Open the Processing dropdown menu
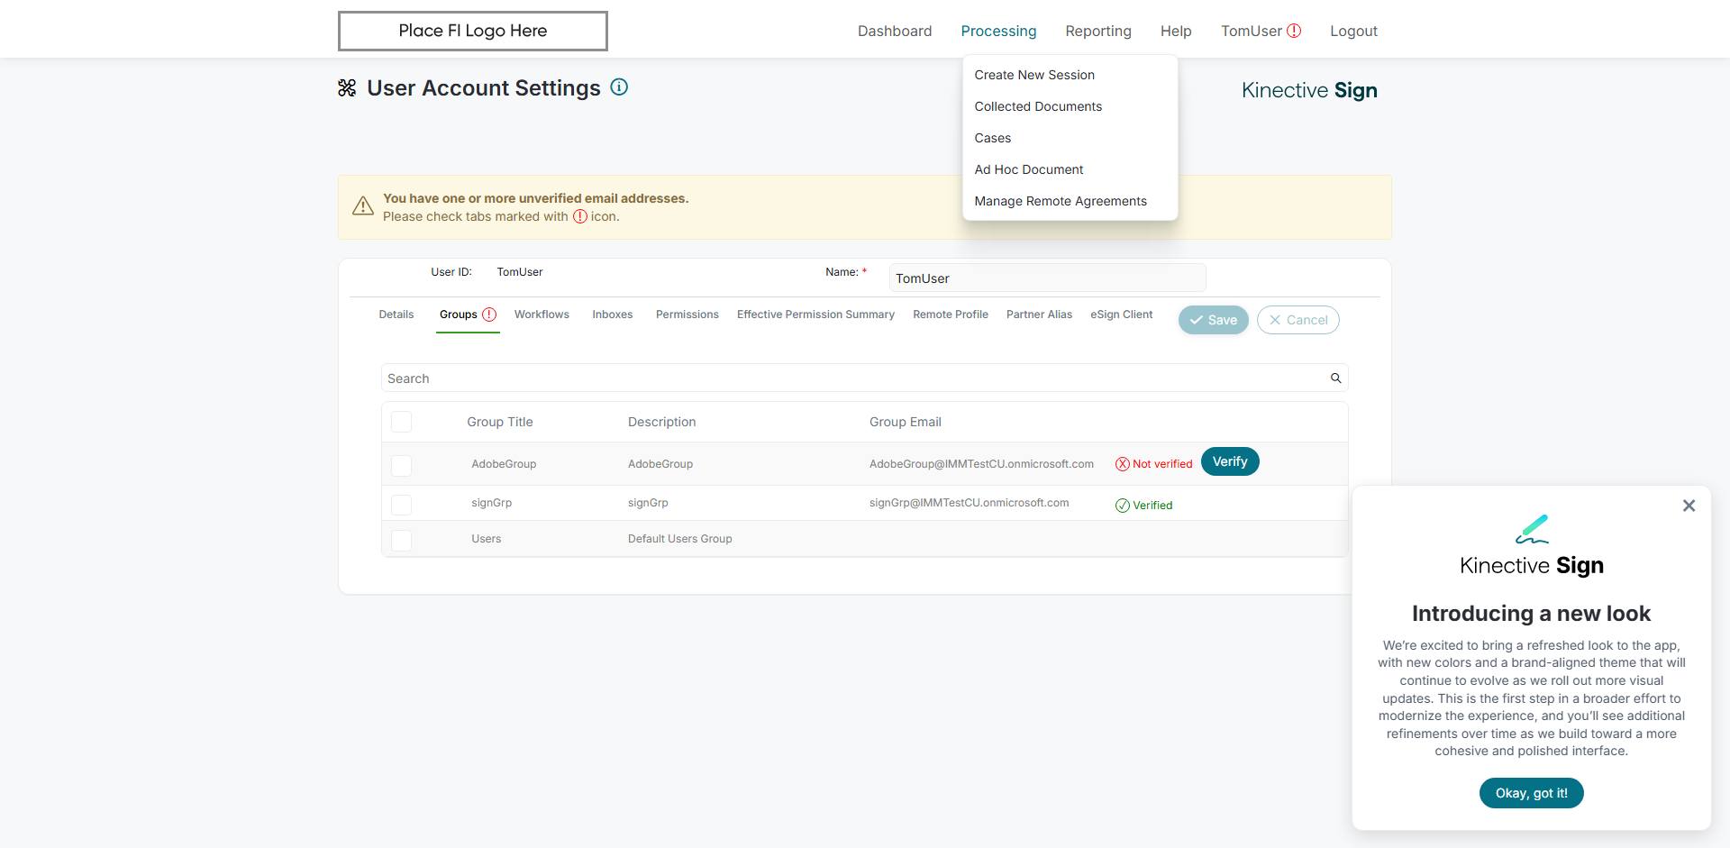This screenshot has width=1730, height=848. (x=998, y=31)
